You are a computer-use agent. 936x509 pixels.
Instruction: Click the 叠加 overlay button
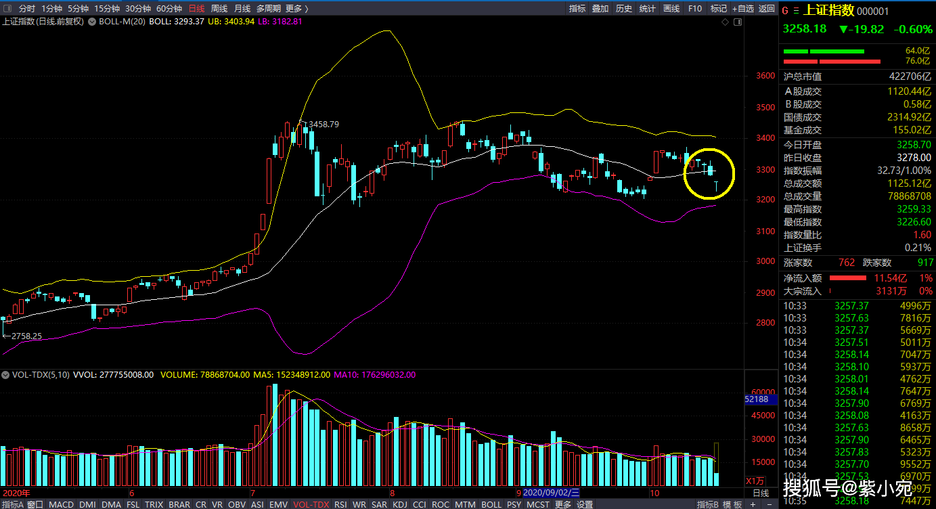point(600,9)
